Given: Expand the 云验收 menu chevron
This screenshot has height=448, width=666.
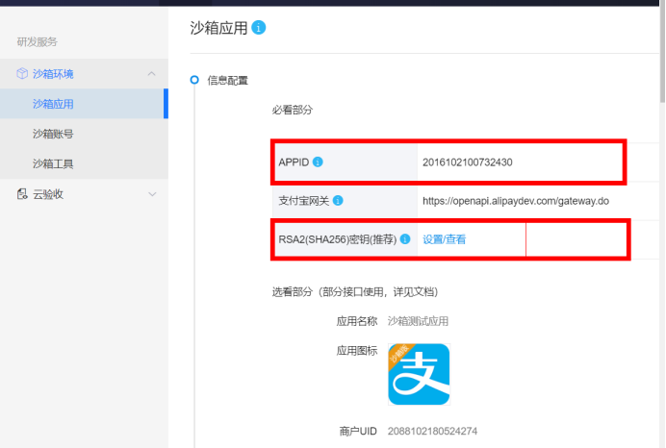Looking at the screenshot, I should 152,194.
